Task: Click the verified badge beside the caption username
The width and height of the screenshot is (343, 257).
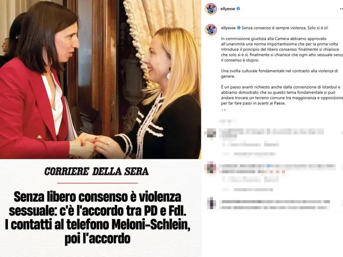Action: click(x=239, y=28)
